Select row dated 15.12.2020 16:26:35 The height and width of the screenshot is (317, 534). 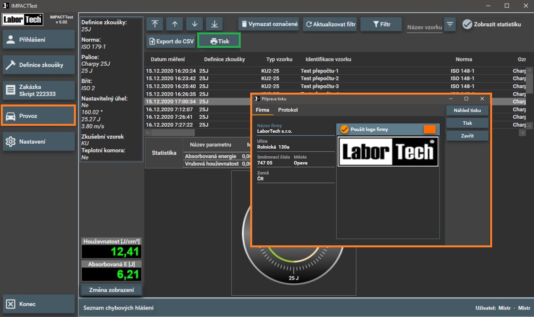[198, 94]
